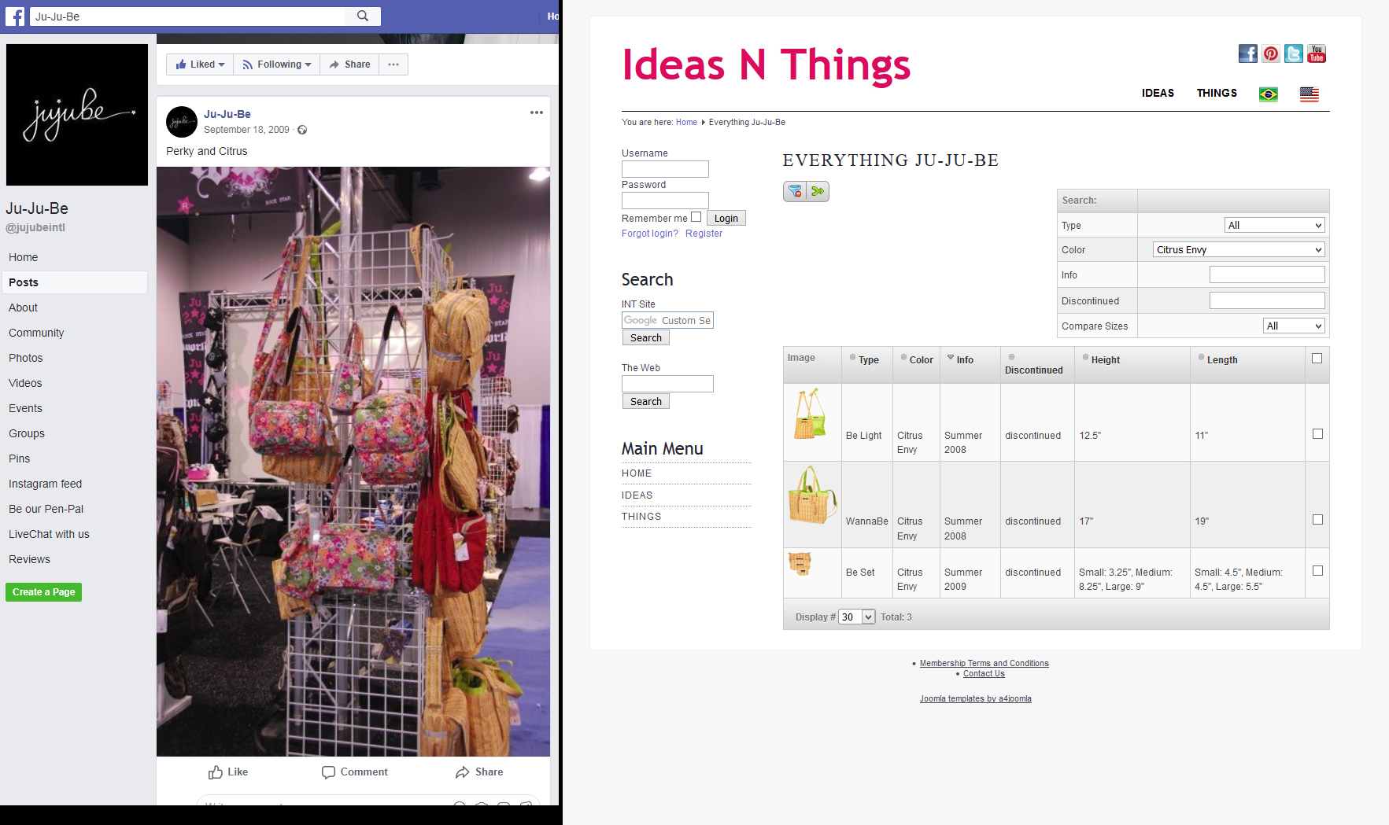This screenshot has width=1389, height=825.
Task: Click the Home breadcrumb link
Action: (x=686, y=123)
